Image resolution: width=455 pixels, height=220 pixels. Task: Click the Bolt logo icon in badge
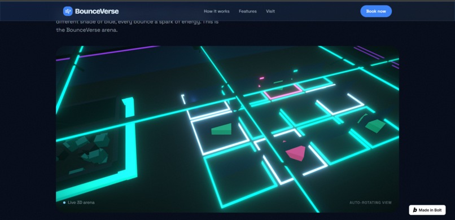tap(415, 210)
